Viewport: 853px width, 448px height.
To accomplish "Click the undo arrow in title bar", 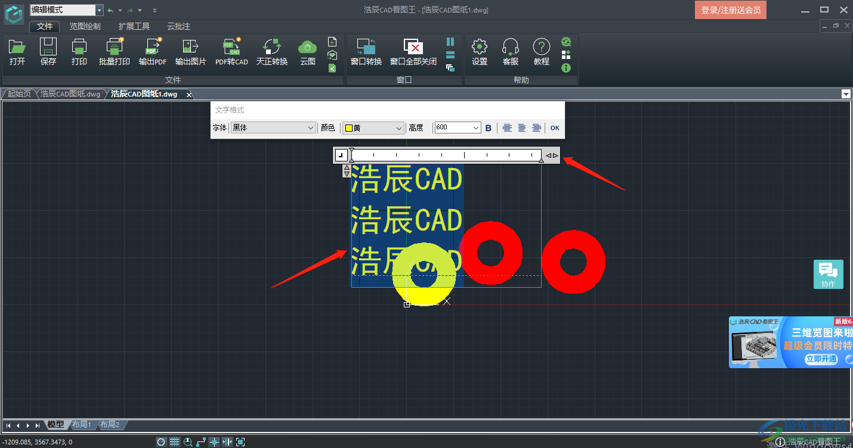I will 110,10.
